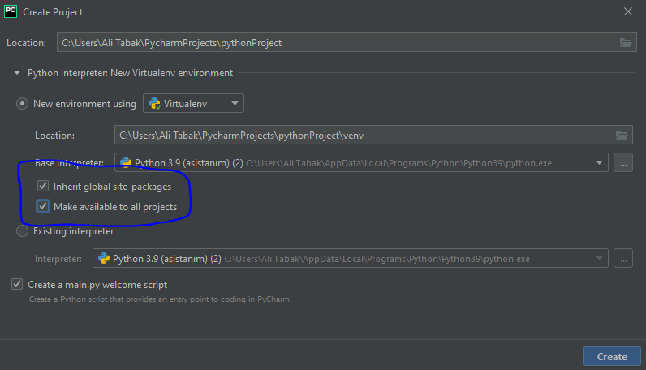Click the PyCharm logo icon in title bar
The height and width of the screenshot is (370, 646).
[11, 11]
